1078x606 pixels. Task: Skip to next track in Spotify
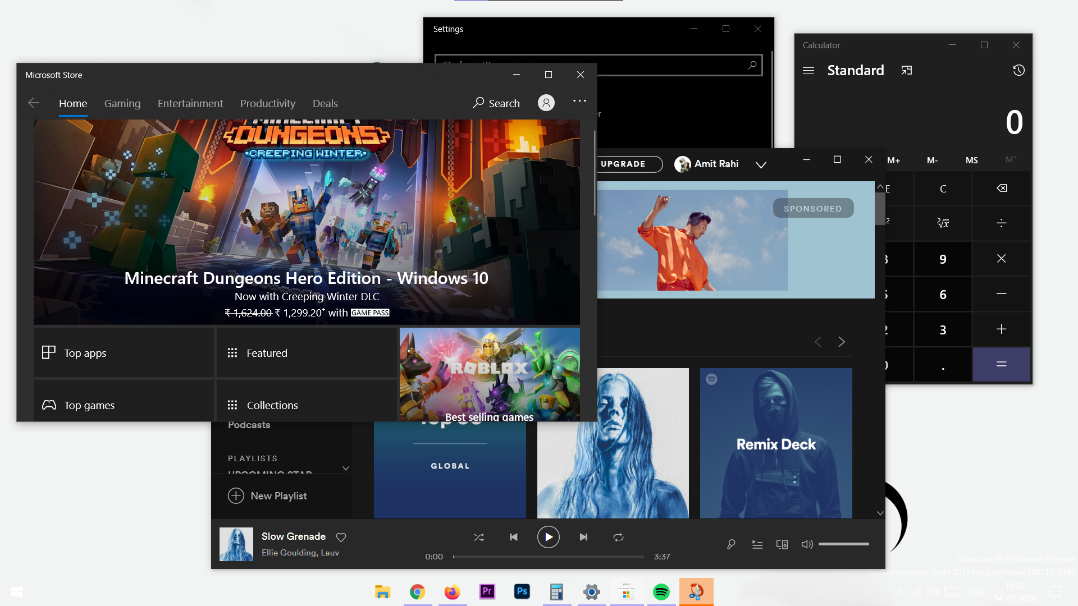click(583, 537)
